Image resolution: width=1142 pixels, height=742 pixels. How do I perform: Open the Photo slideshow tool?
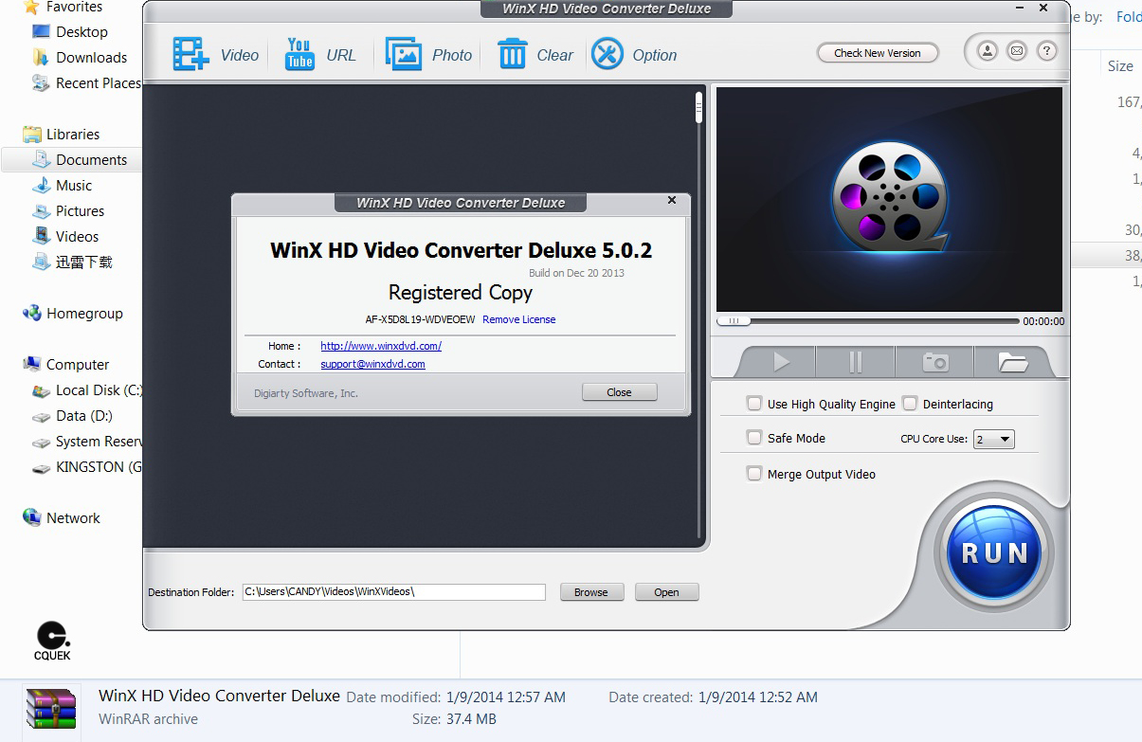428,54
